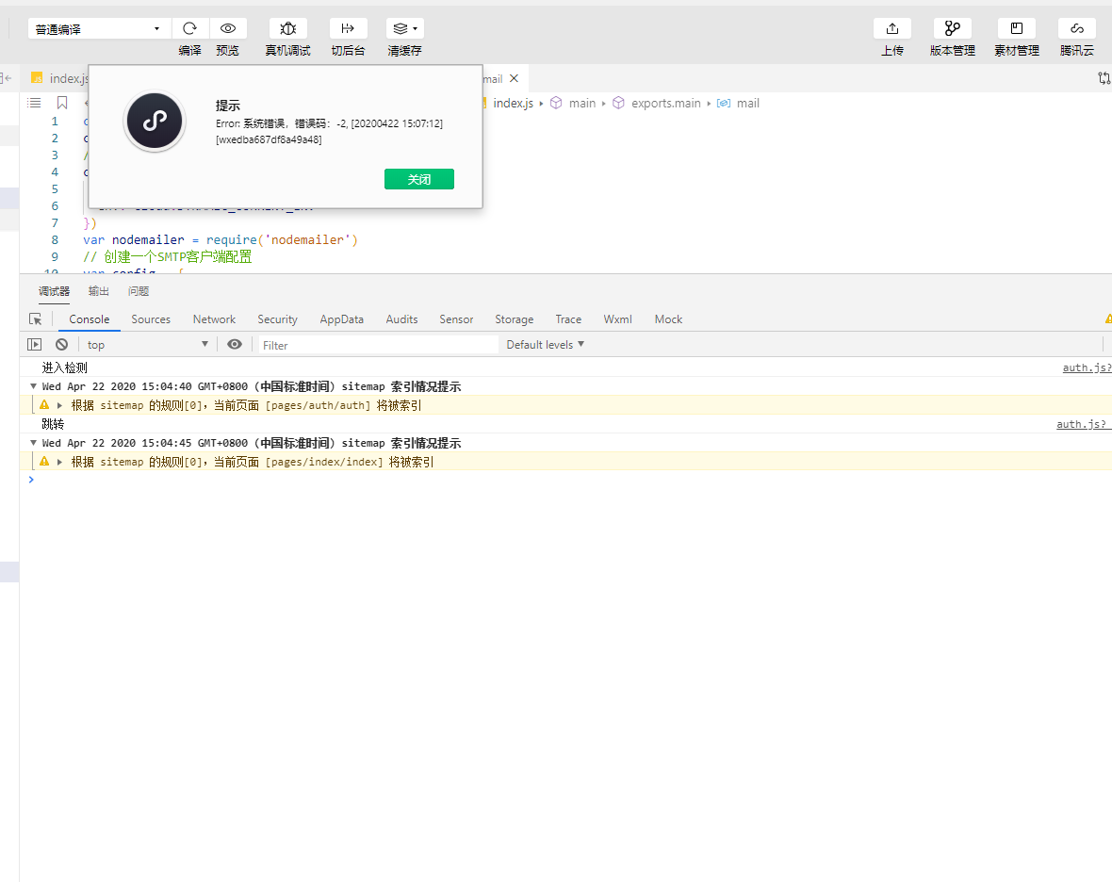The width and height of the screenshot is (1112, 882).
Task: Toggle the console sidebar panel icon
Action: (x=34, y=345)
